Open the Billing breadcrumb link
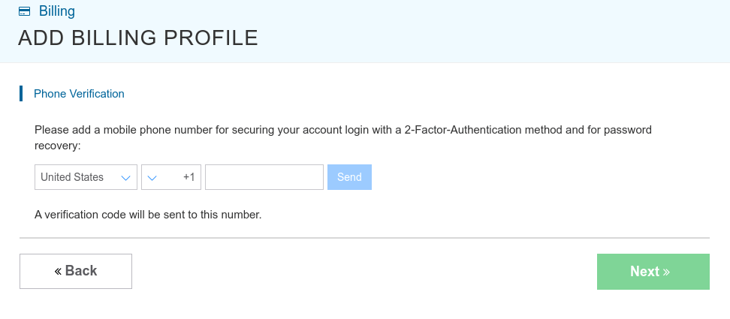 pos(56,11)
